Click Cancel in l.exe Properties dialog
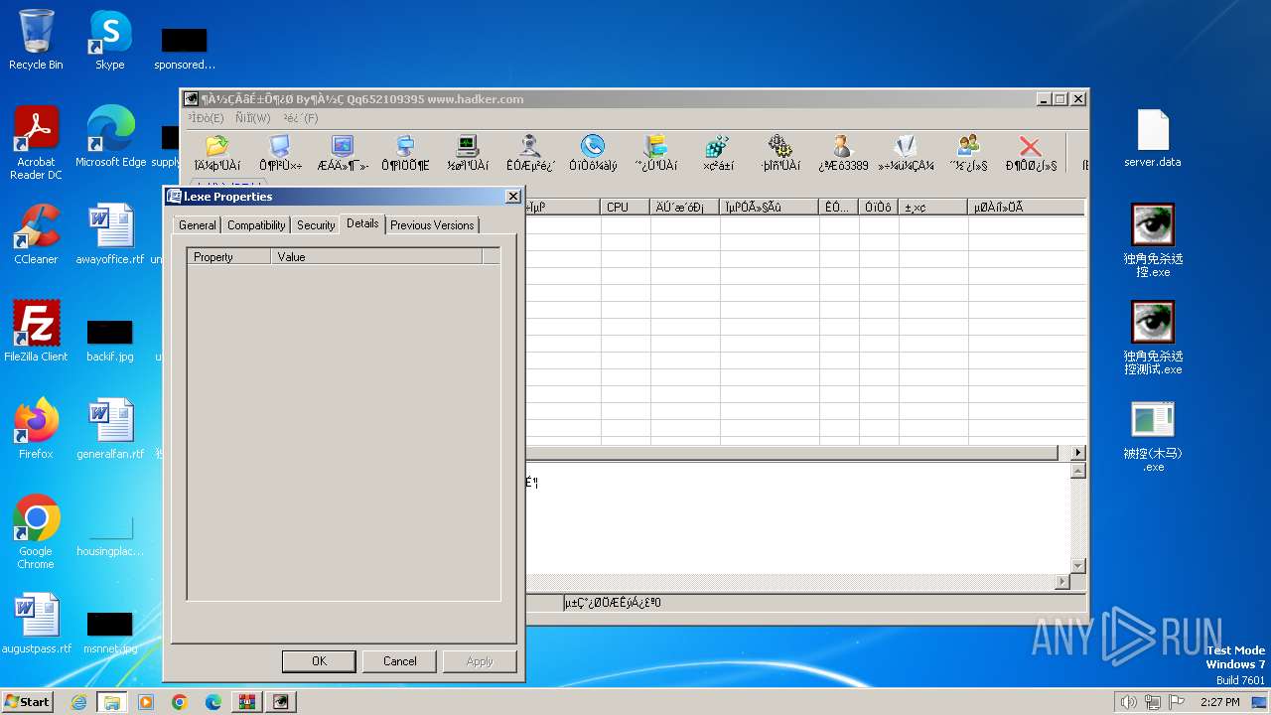 point(400,661)
